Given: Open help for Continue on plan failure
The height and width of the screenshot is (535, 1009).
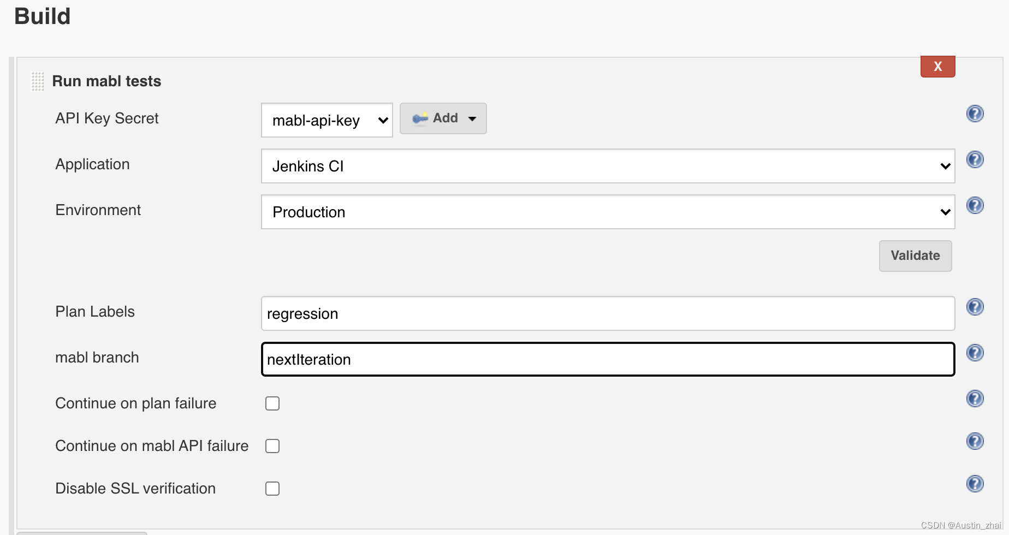Looking at the screenshot, I should coord(975,399).
